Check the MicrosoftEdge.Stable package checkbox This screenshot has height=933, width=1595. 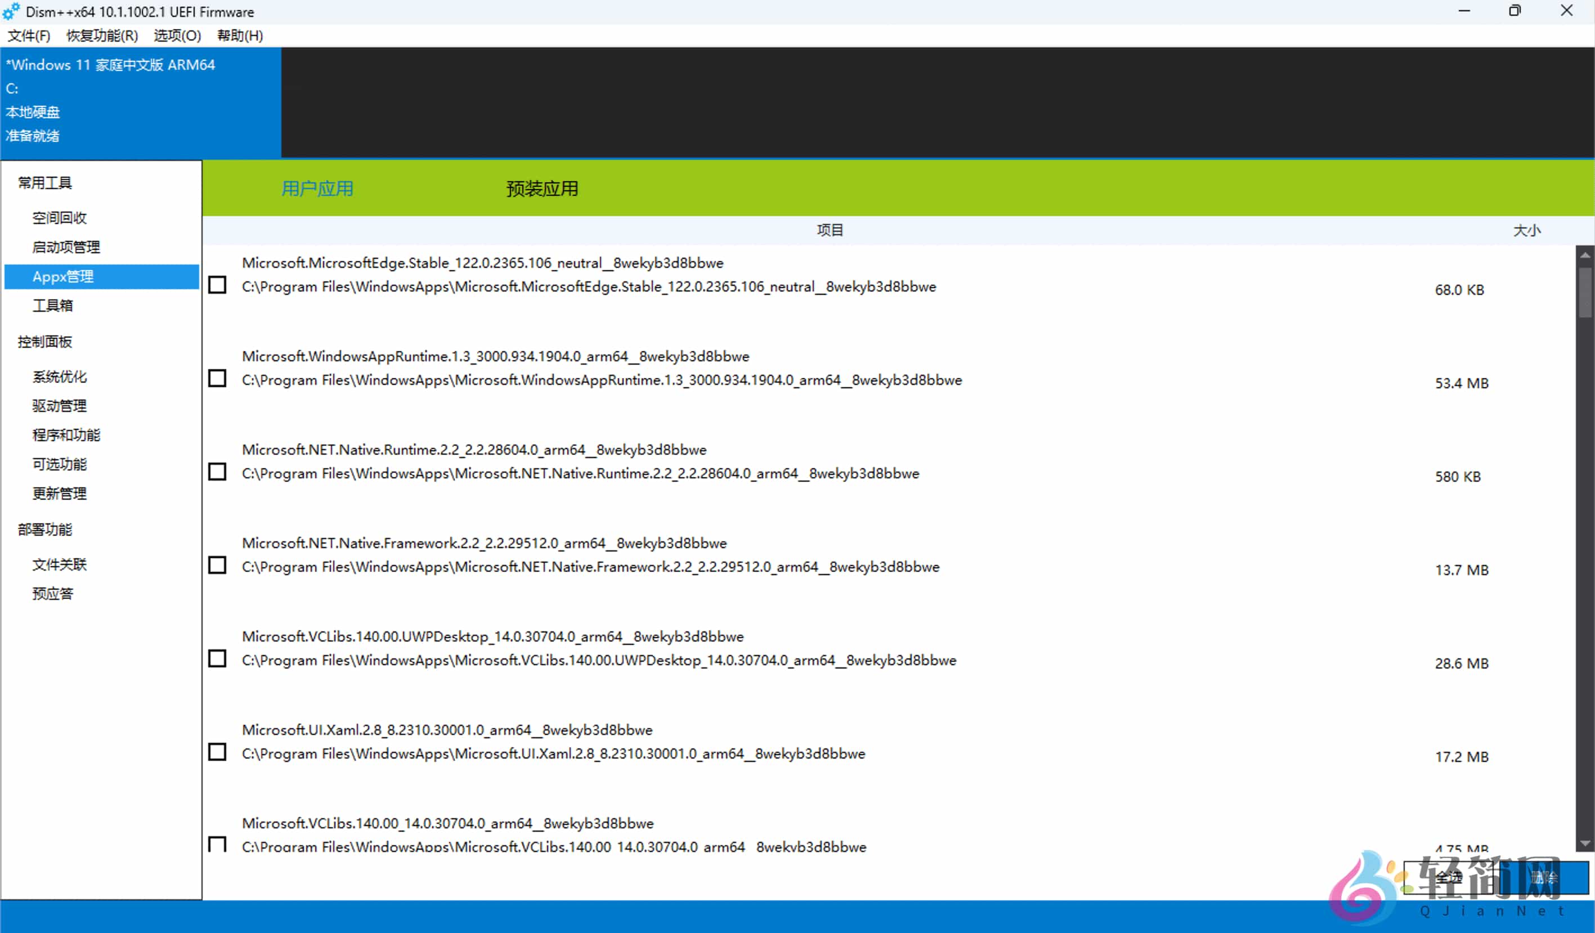tap(217, 285)
